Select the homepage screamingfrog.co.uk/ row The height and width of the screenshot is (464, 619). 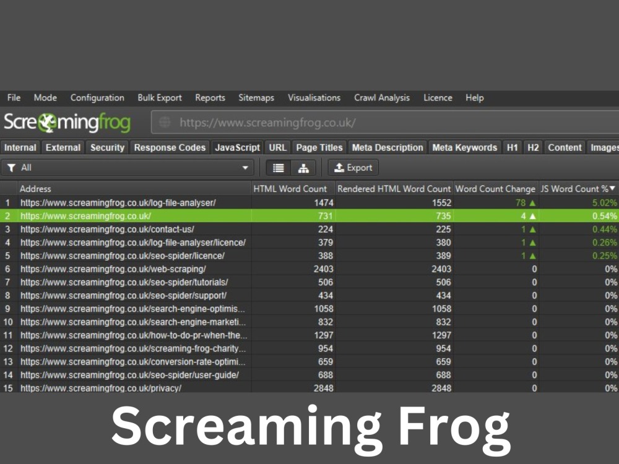309,216
